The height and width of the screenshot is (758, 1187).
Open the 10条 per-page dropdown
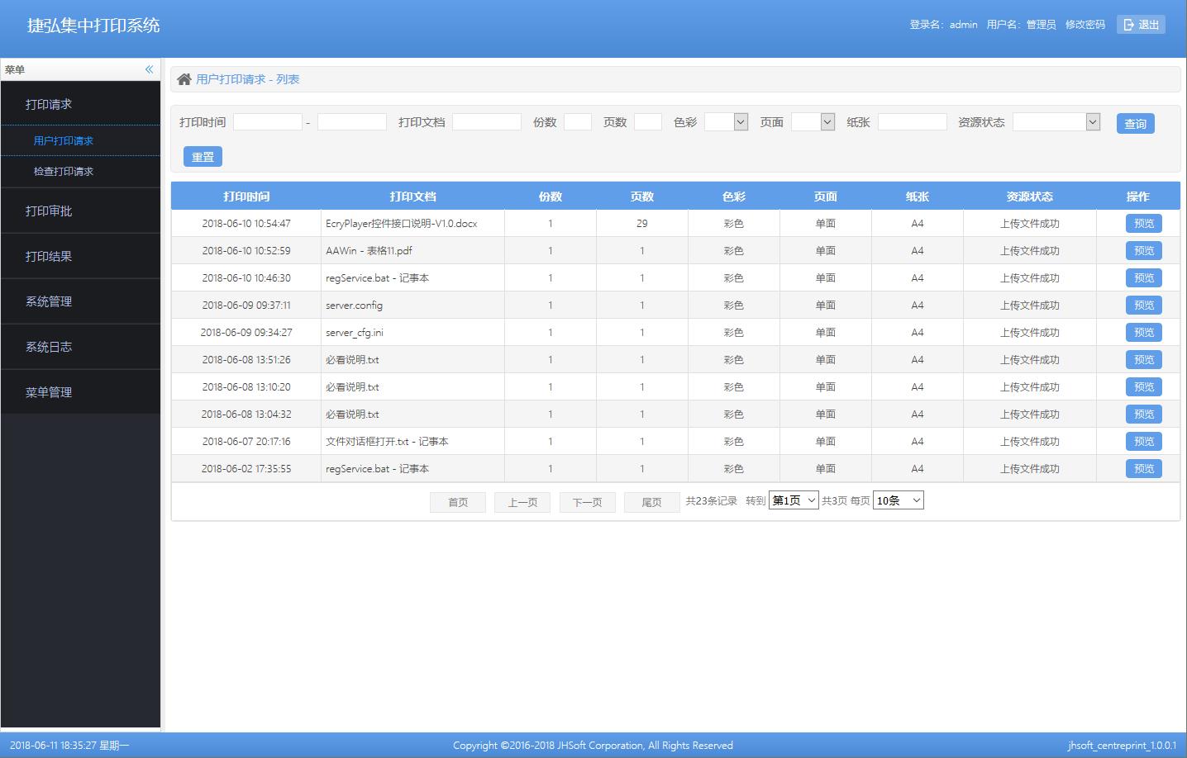[899, 500]
